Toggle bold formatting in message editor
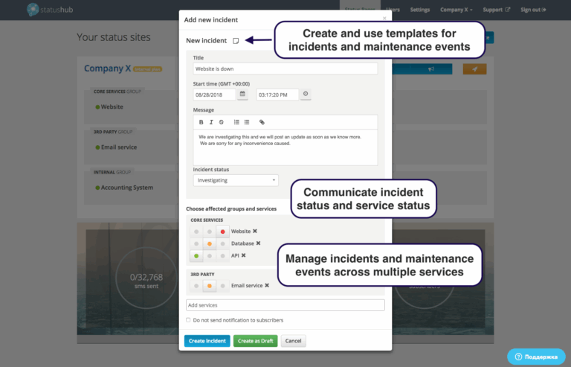This screenshot has width=571, height=367. click(201, 122)
